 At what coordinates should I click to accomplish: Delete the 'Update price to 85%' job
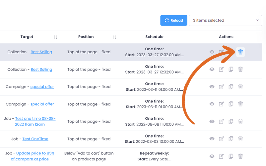point(240,156)
